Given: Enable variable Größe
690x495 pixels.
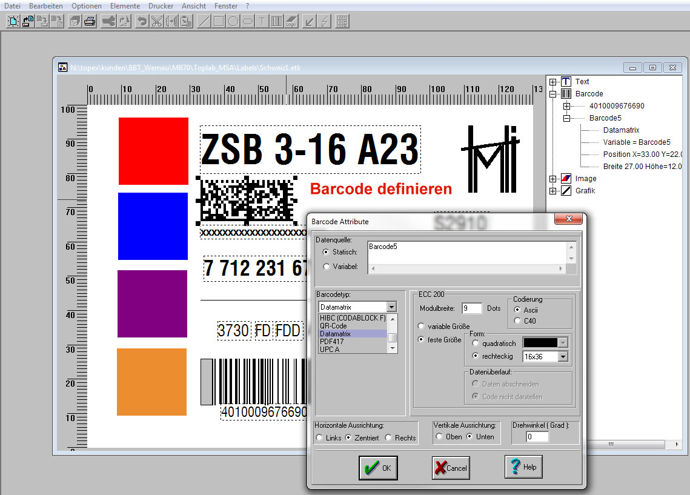Looking at the screenshot, I should tap(421, 326).
